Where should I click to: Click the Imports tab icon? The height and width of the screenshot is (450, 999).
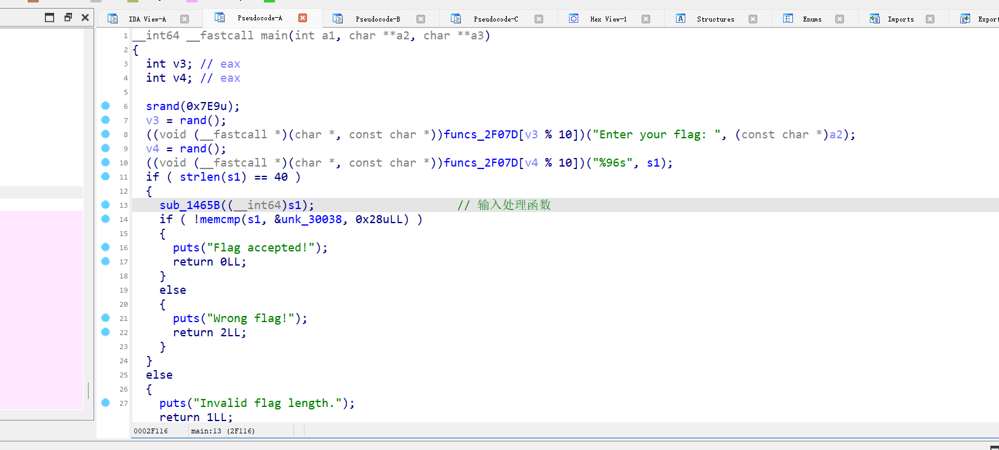(x=874, y=18)
